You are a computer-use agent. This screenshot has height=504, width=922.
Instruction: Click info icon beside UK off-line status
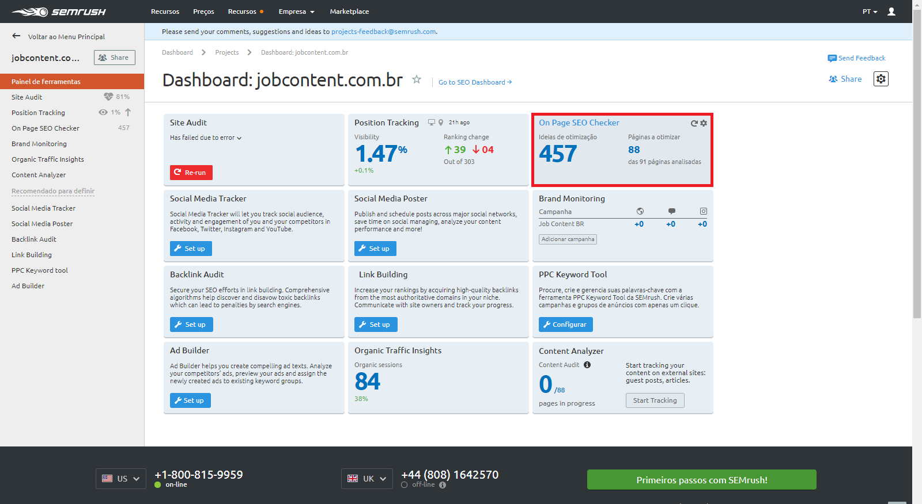[443, 485]
